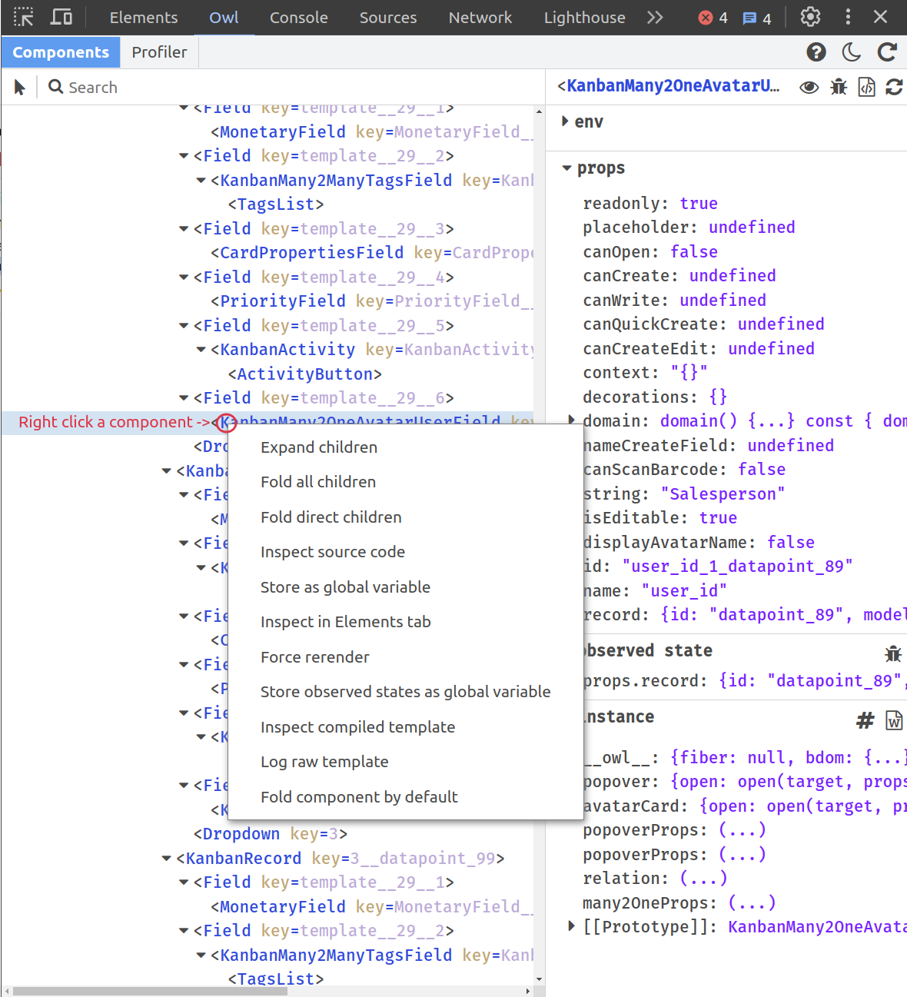The image size is (907, 997).
Task: Refresh the Owl devtools with top reload arrow
Action: pos(887,52)
